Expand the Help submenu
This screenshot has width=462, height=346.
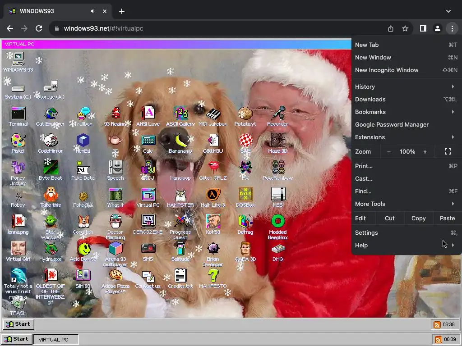click(x=407, y=245)
